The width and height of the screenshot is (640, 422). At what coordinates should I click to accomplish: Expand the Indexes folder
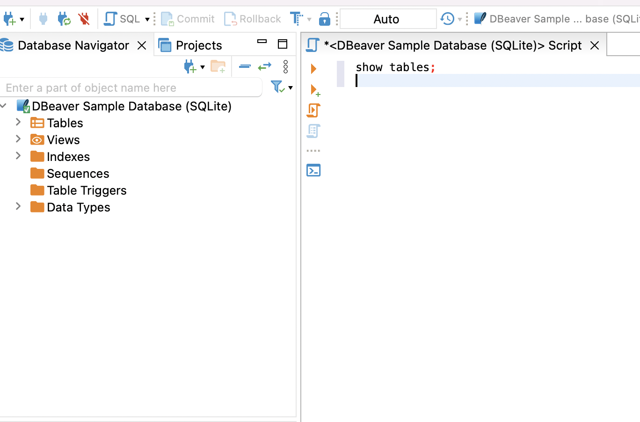18,156
